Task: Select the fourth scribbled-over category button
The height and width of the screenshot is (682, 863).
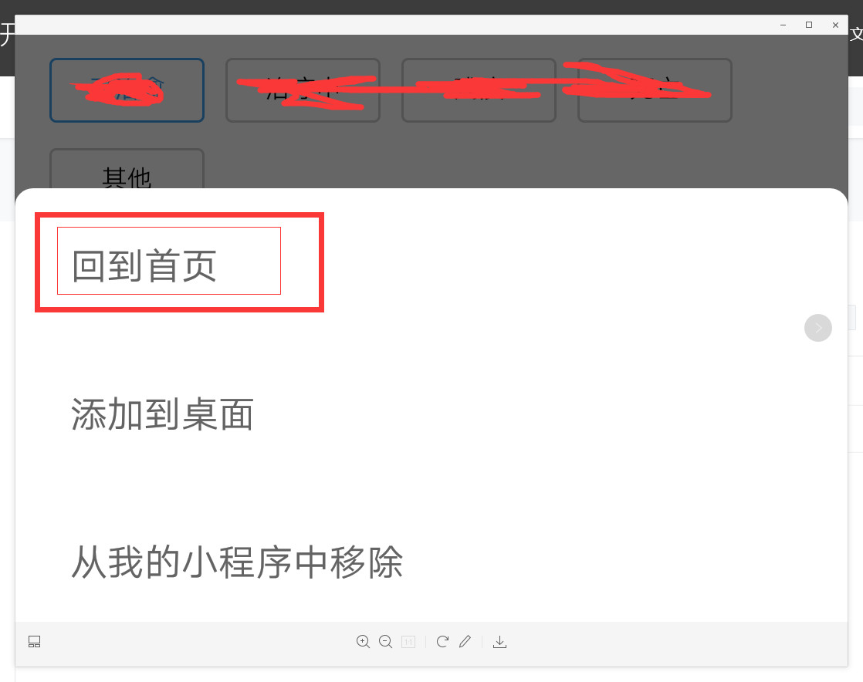Action: pyautogui.click(x=655, y=90)
